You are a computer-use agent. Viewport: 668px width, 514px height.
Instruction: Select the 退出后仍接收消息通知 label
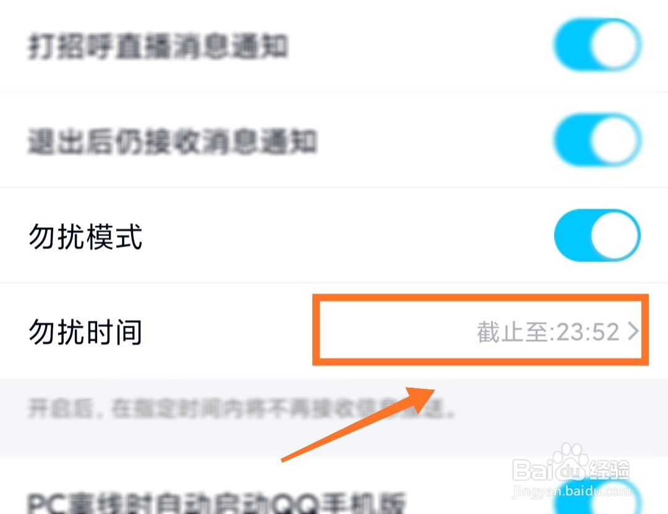pos(173,141)
